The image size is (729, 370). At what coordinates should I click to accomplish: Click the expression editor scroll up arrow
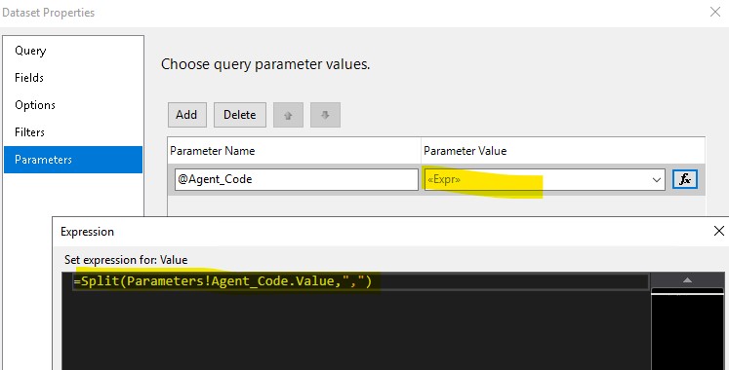tap(687, 280)
